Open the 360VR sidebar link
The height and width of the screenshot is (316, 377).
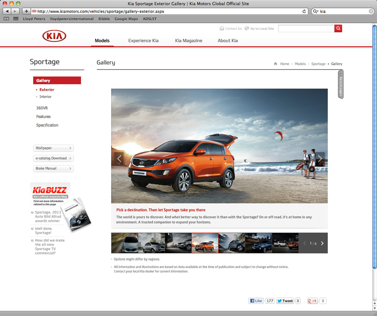(42, 108)
